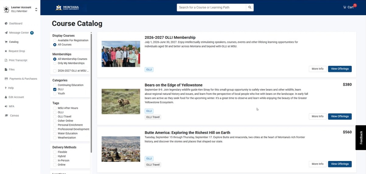Click View Offerings for 2026-2027 OLLI Membership

(340, 69)
